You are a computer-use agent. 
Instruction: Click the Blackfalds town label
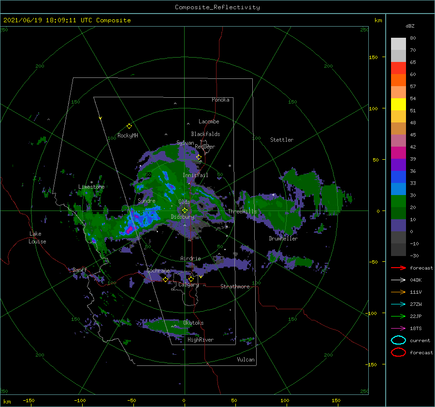coord(205,134)
